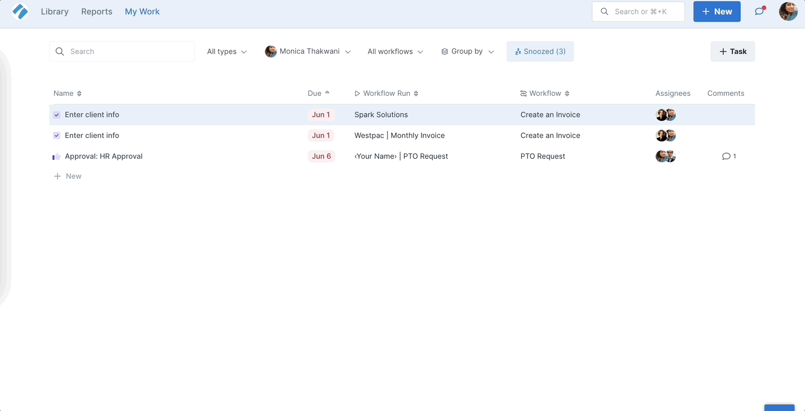
Task: Click the Jun 1 due date for Spark Solutions
Action: [x=321, y=115]
